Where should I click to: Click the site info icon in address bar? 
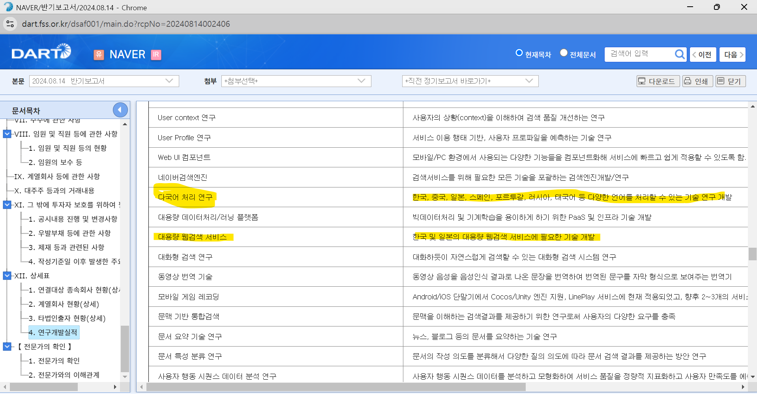(x=10, y=24)
